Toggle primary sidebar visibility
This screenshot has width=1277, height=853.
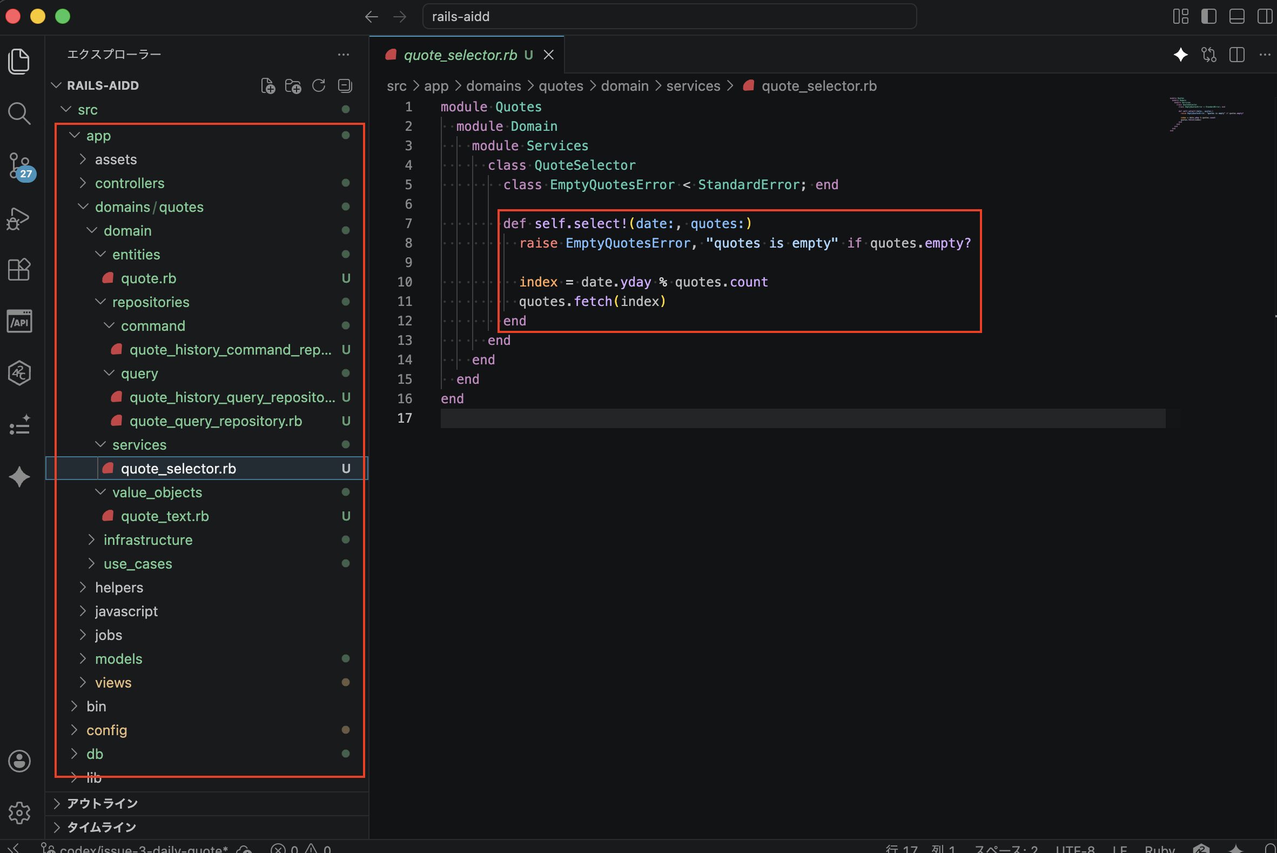click(1208, 16)
